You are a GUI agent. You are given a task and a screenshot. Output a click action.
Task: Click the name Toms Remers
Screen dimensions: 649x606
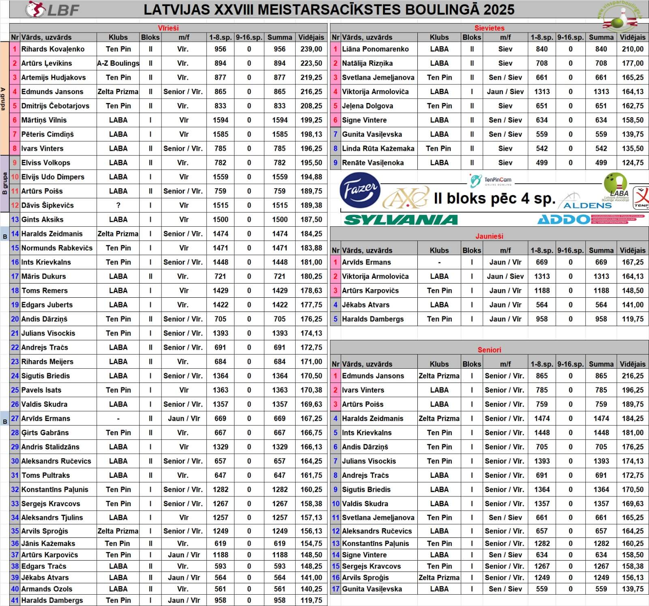pos(45,290)
